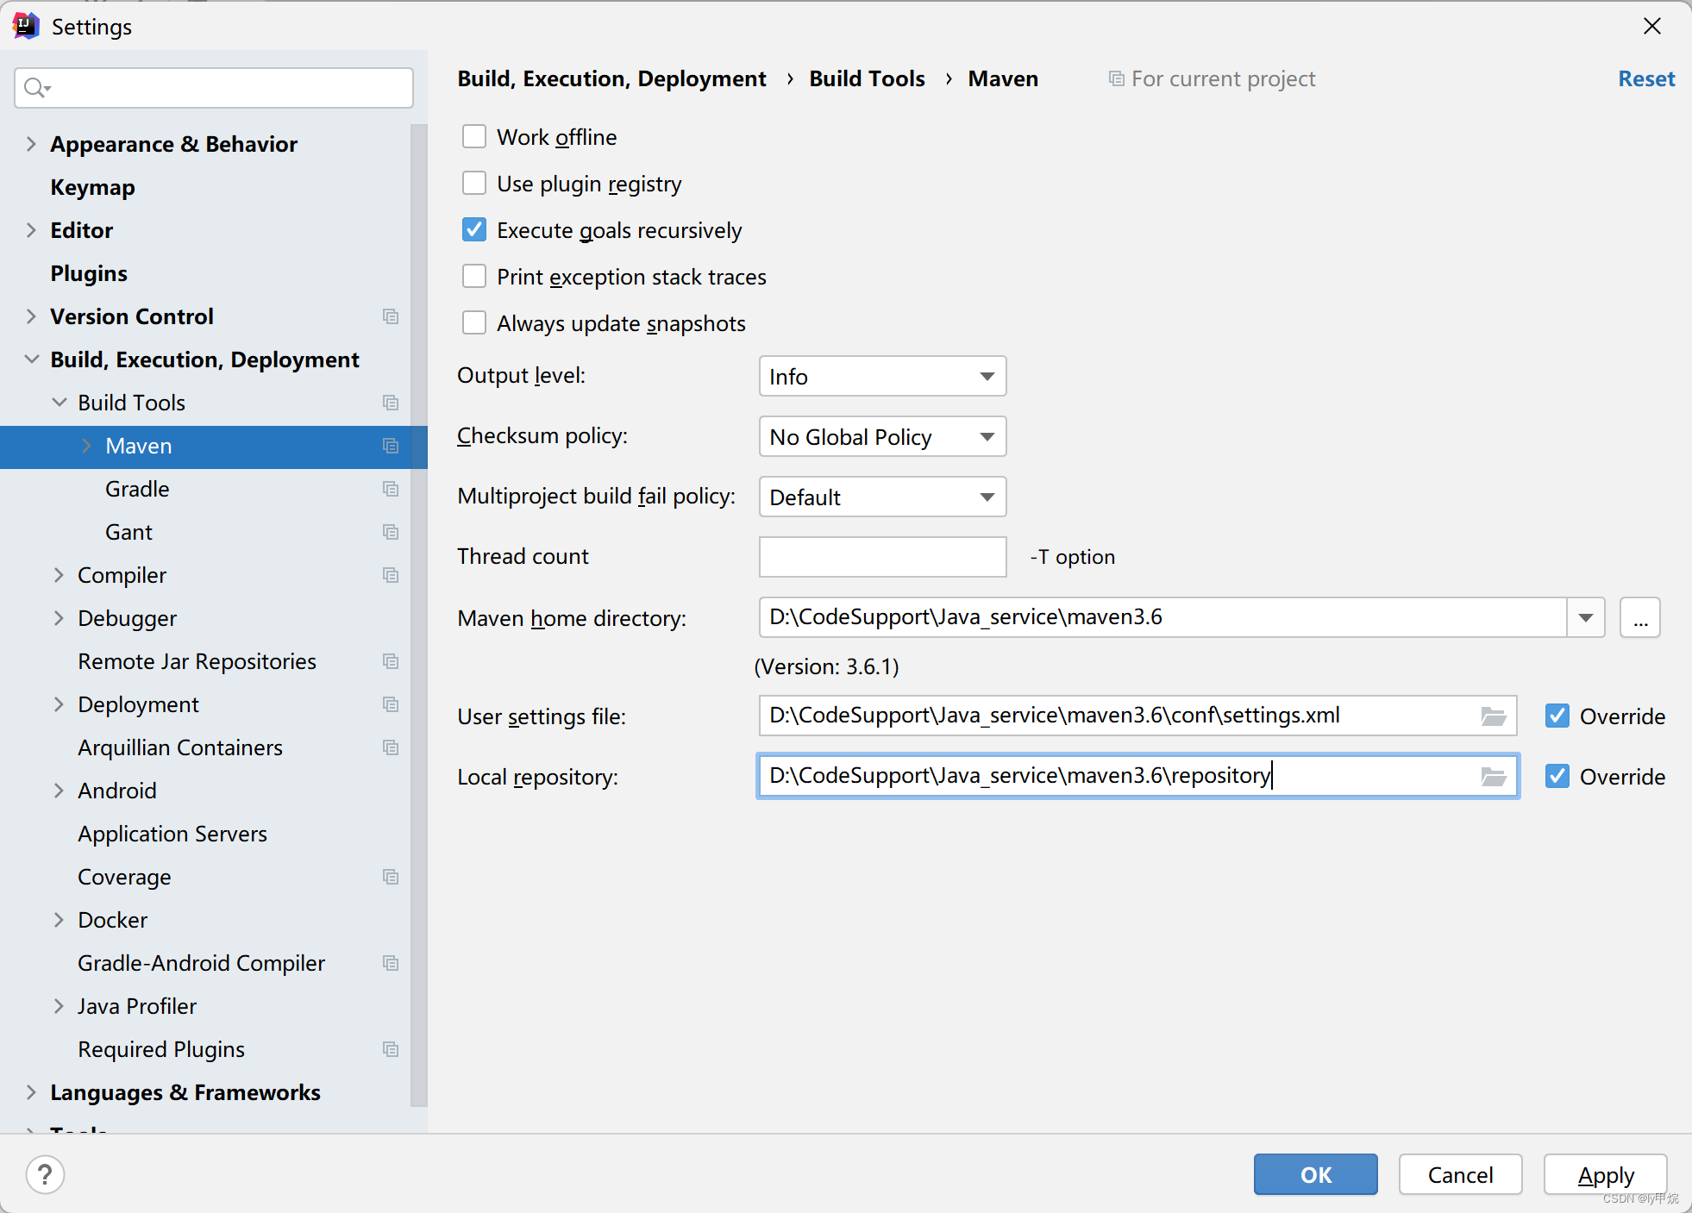Click the Local repository folder browse icon

coord(1494,776)
